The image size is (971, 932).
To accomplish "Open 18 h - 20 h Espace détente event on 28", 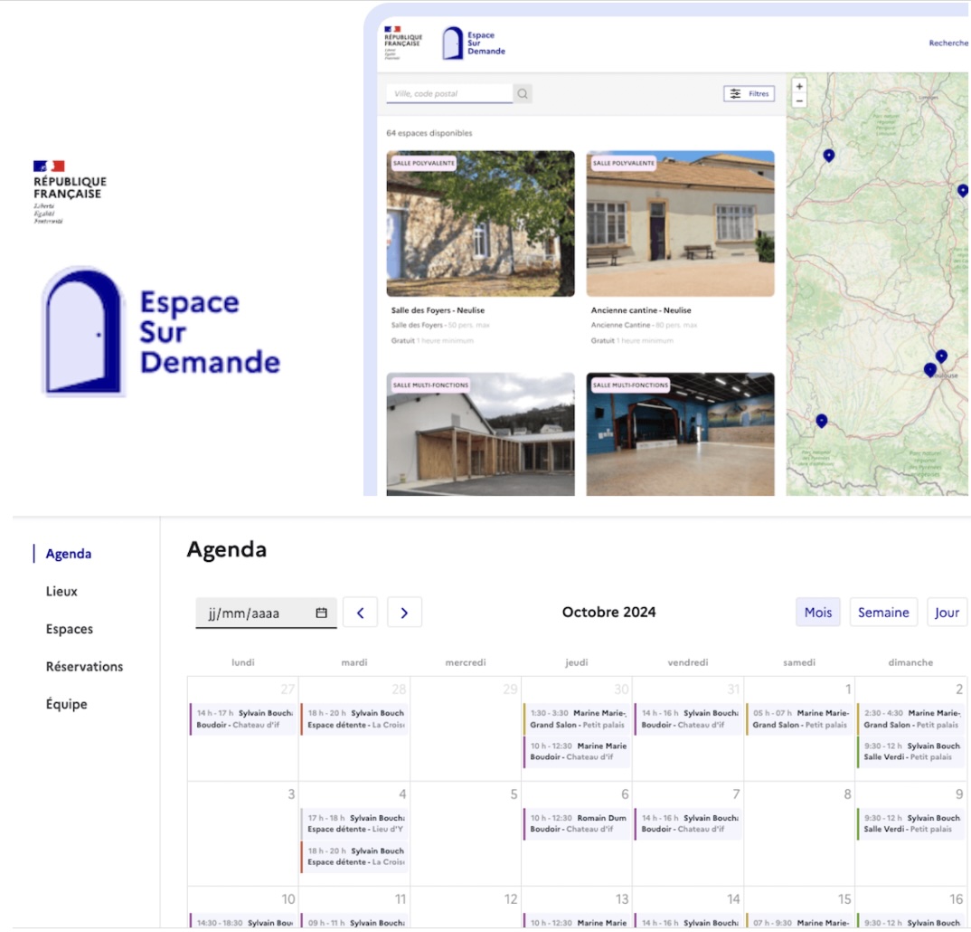I will click(354, 718).
